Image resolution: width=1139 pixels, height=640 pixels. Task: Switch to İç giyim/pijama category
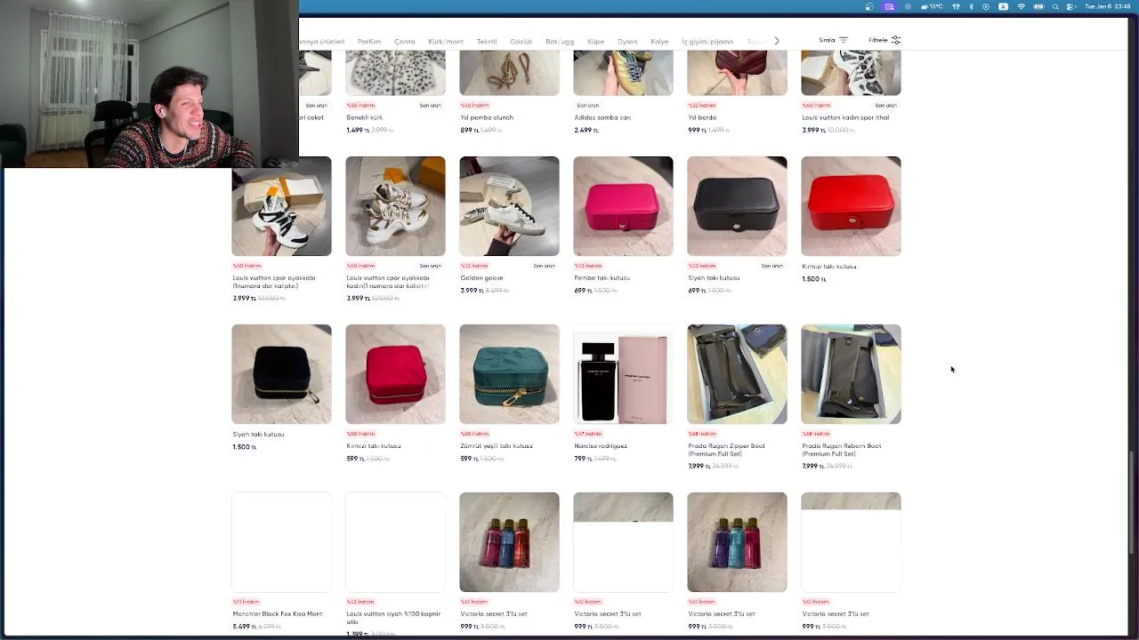pos(707,42)
